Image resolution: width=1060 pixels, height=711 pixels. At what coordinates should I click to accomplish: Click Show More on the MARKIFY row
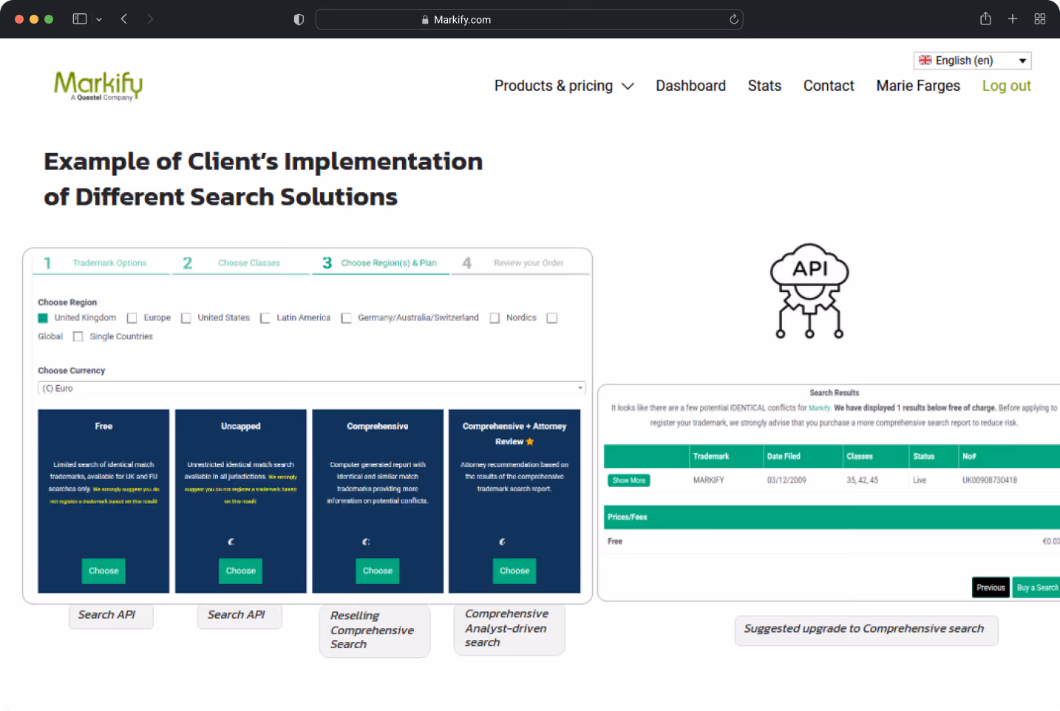[x=629, y=480]
